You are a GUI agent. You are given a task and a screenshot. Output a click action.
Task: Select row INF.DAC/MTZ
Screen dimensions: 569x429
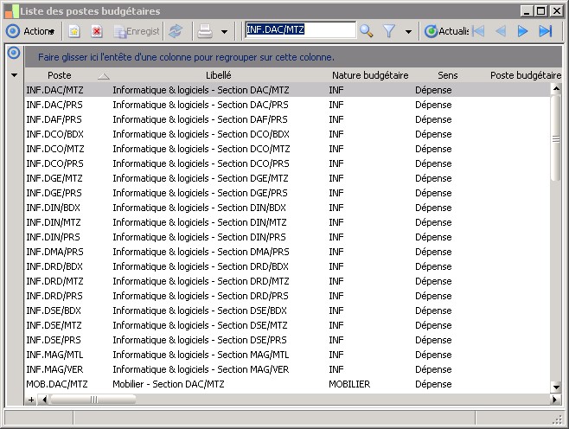tap(288, 90)
